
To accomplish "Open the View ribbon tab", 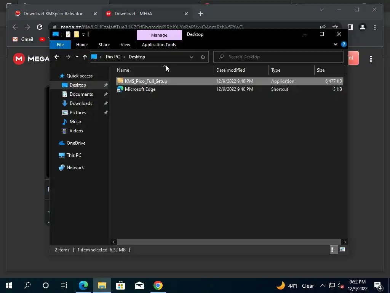I will [x=125, y=45].
